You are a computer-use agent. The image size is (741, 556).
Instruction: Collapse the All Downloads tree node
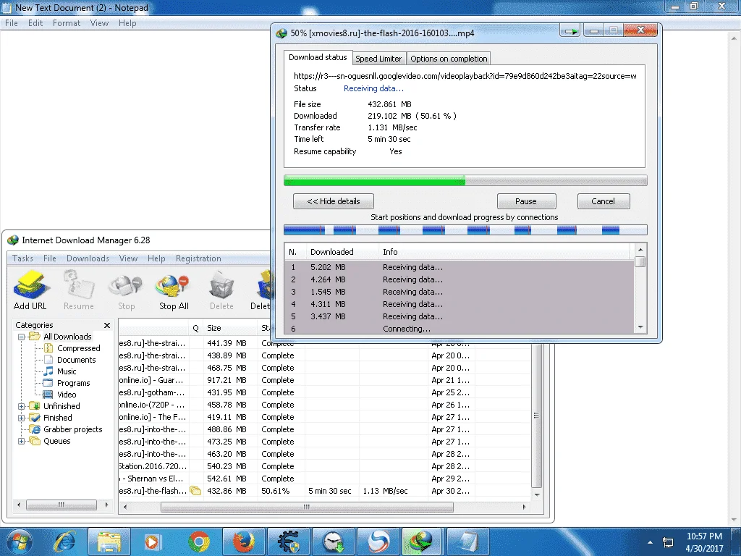click(21, 337)
